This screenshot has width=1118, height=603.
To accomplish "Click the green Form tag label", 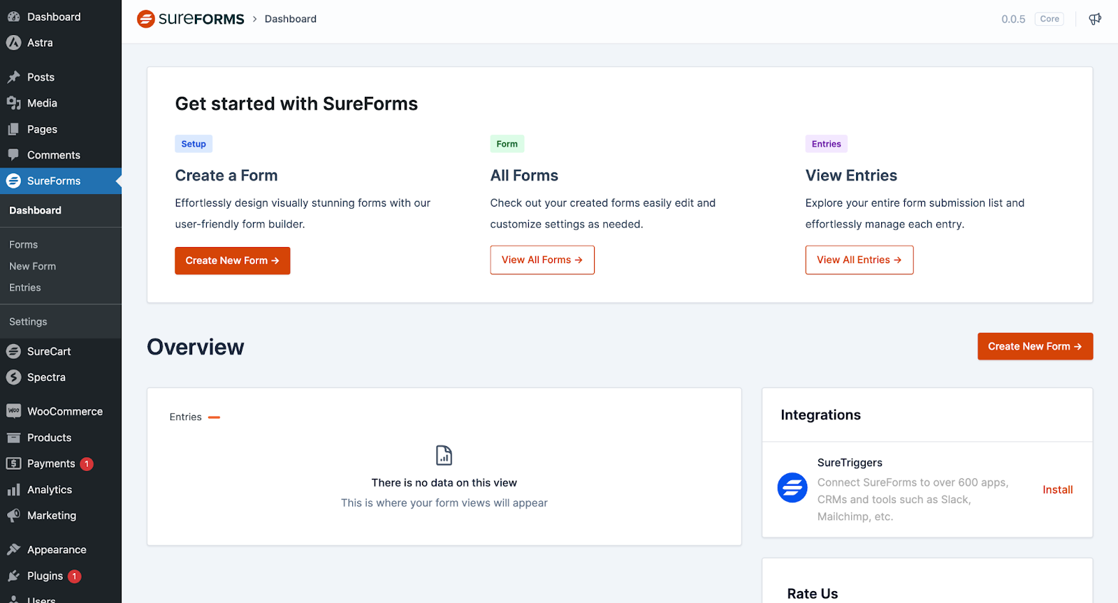I will point(507,144).
